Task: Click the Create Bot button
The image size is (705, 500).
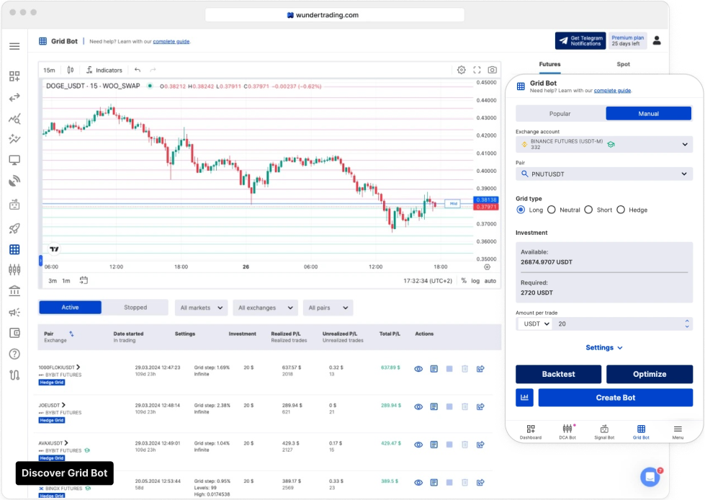Action: 616,398
